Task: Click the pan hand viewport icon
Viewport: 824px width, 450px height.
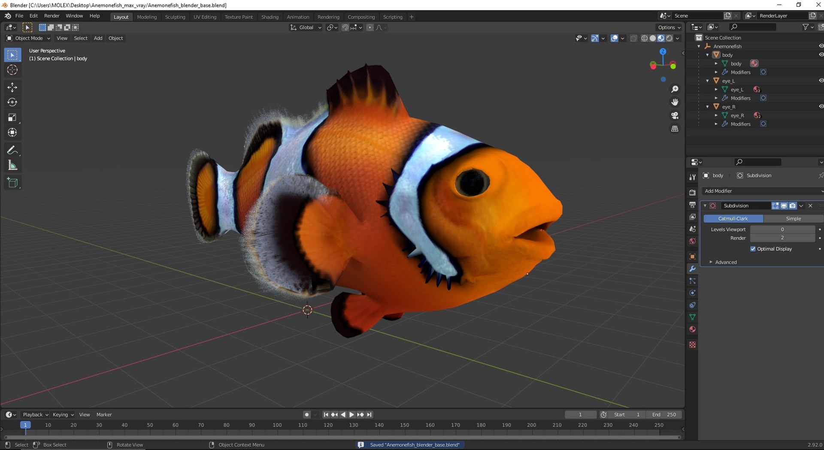Action: (675, 102)
